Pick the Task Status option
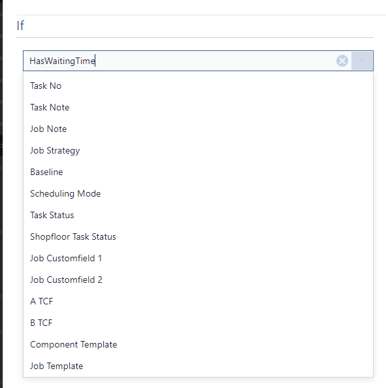The width and height of the screenshot is (386, 388). point(198,215)
